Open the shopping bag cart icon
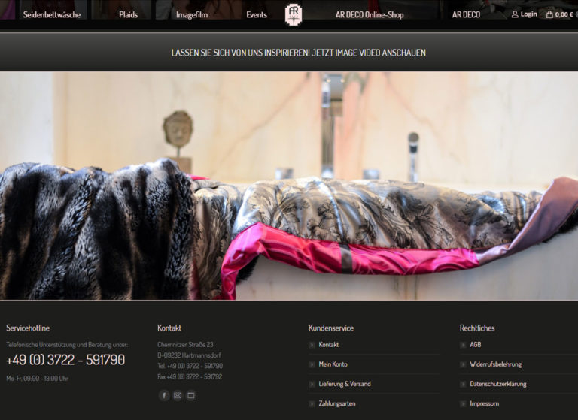The width and height of the screenshot is (578, 420). 549,14
